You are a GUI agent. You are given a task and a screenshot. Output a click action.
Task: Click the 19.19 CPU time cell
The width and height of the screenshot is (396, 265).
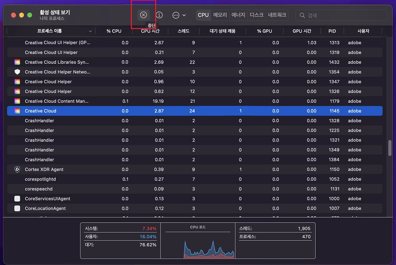click(x=158, y=101)
